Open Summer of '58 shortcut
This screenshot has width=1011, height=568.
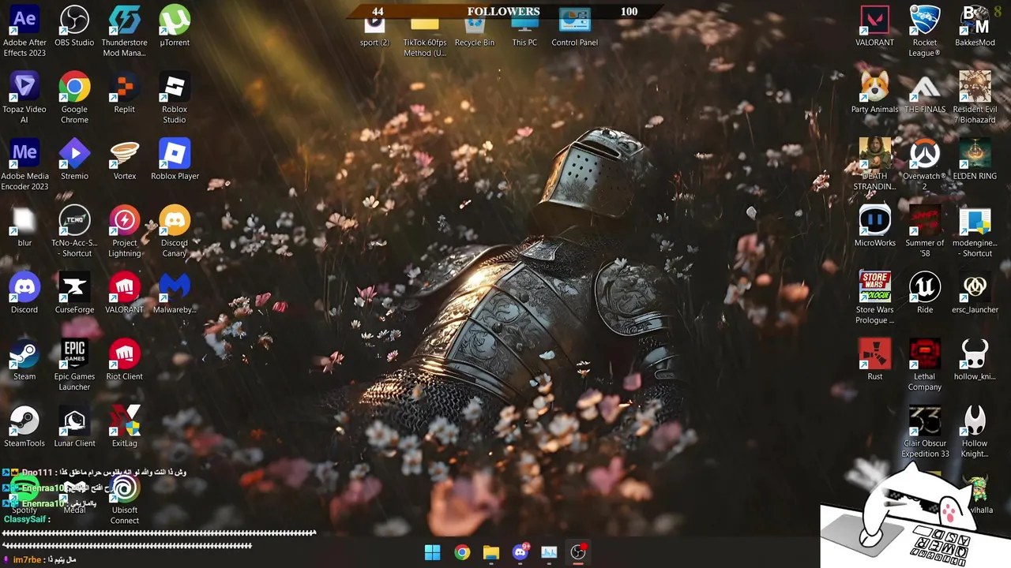(x=925, y=232)
